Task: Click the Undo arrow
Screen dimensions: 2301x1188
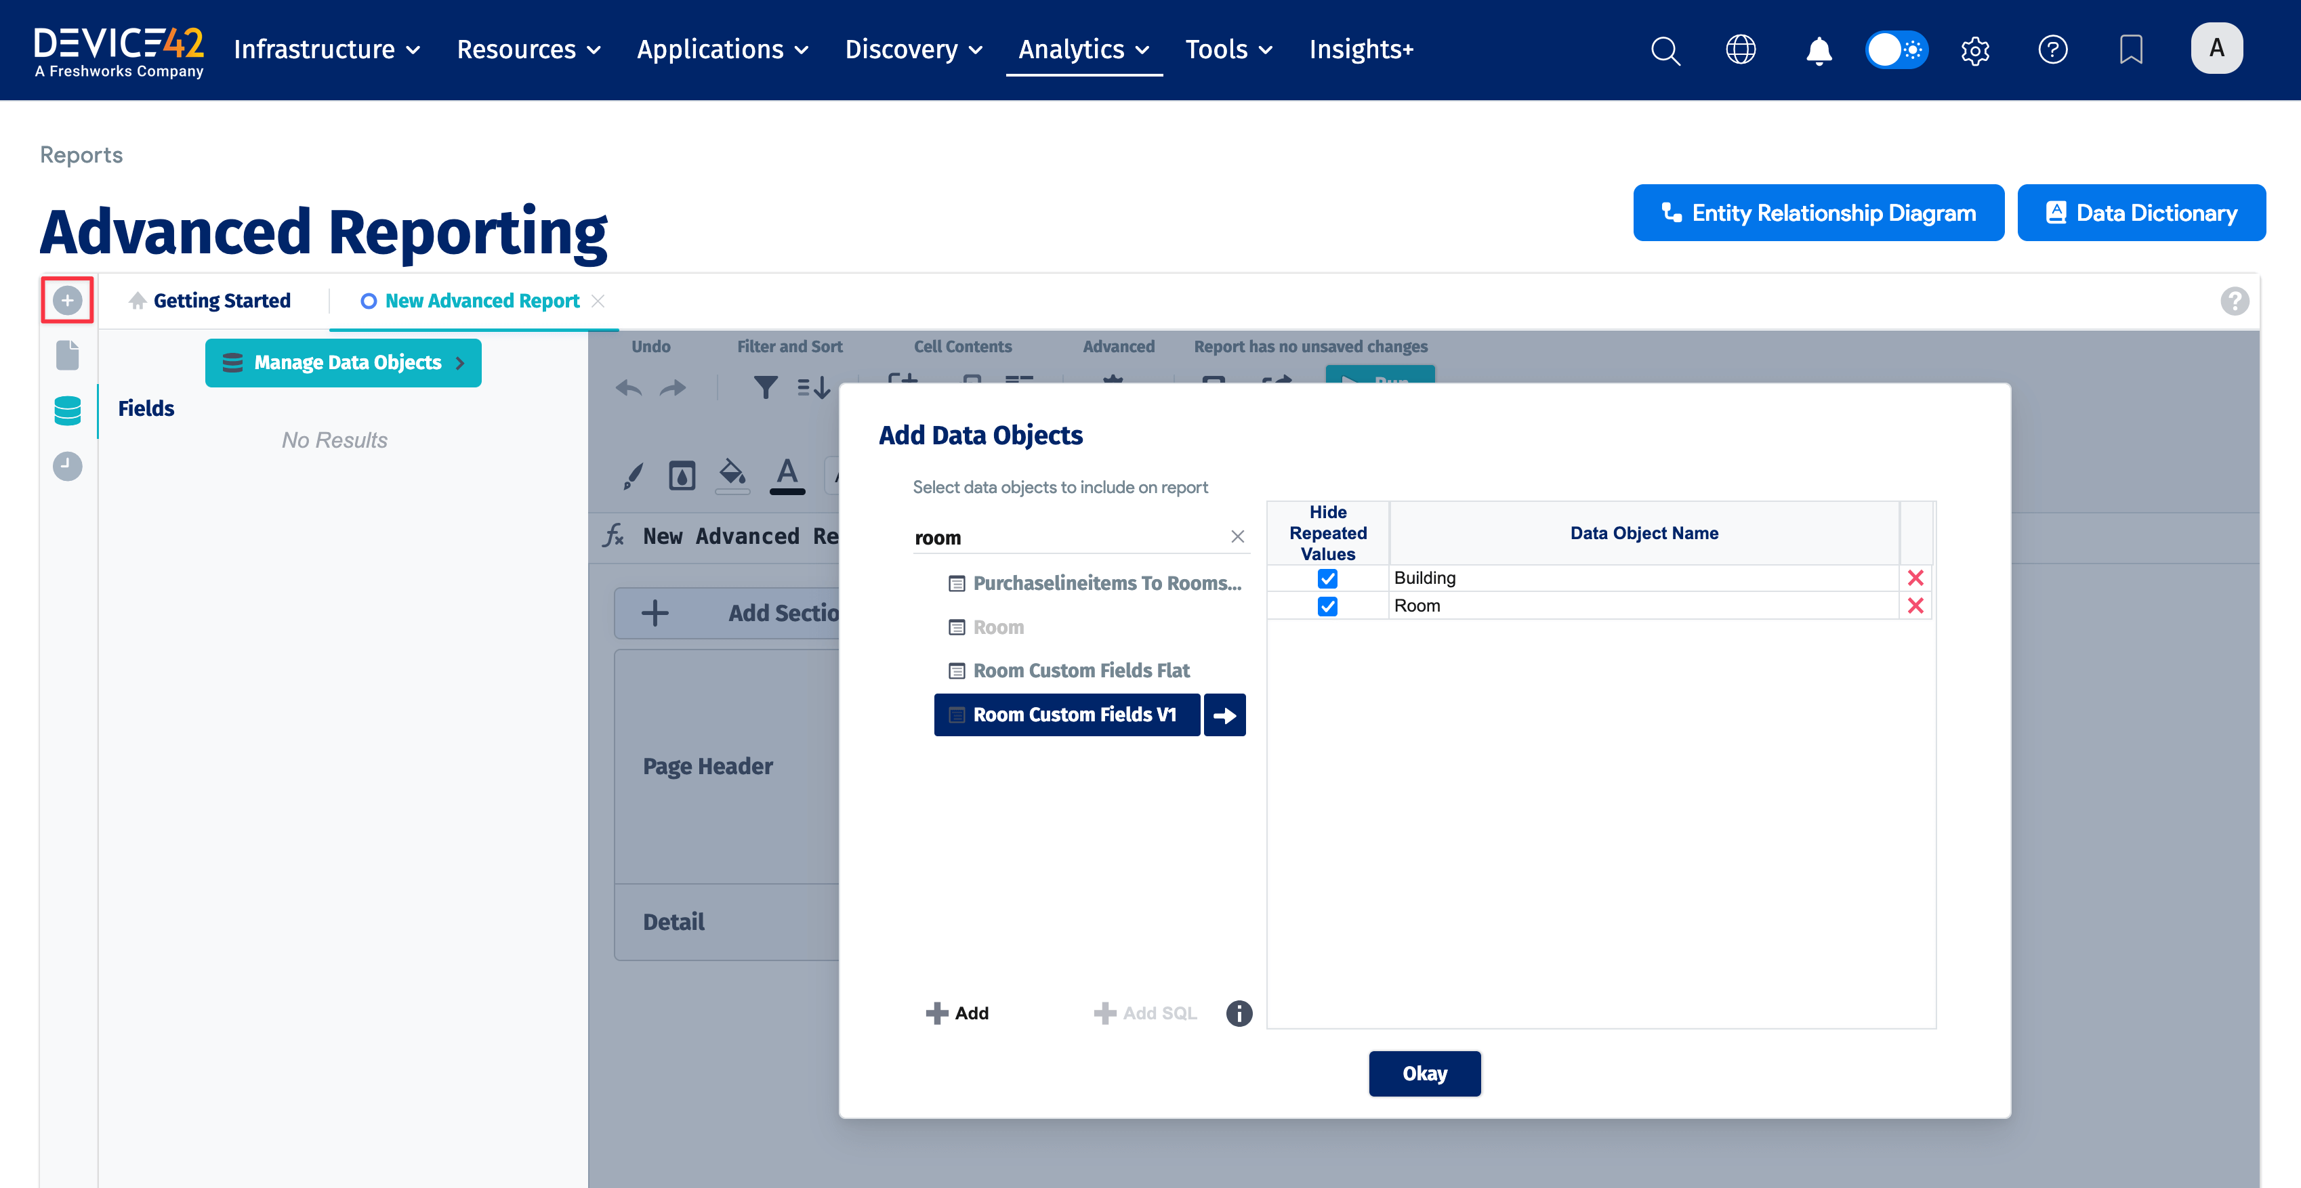Action: click(x=629, y=387)
